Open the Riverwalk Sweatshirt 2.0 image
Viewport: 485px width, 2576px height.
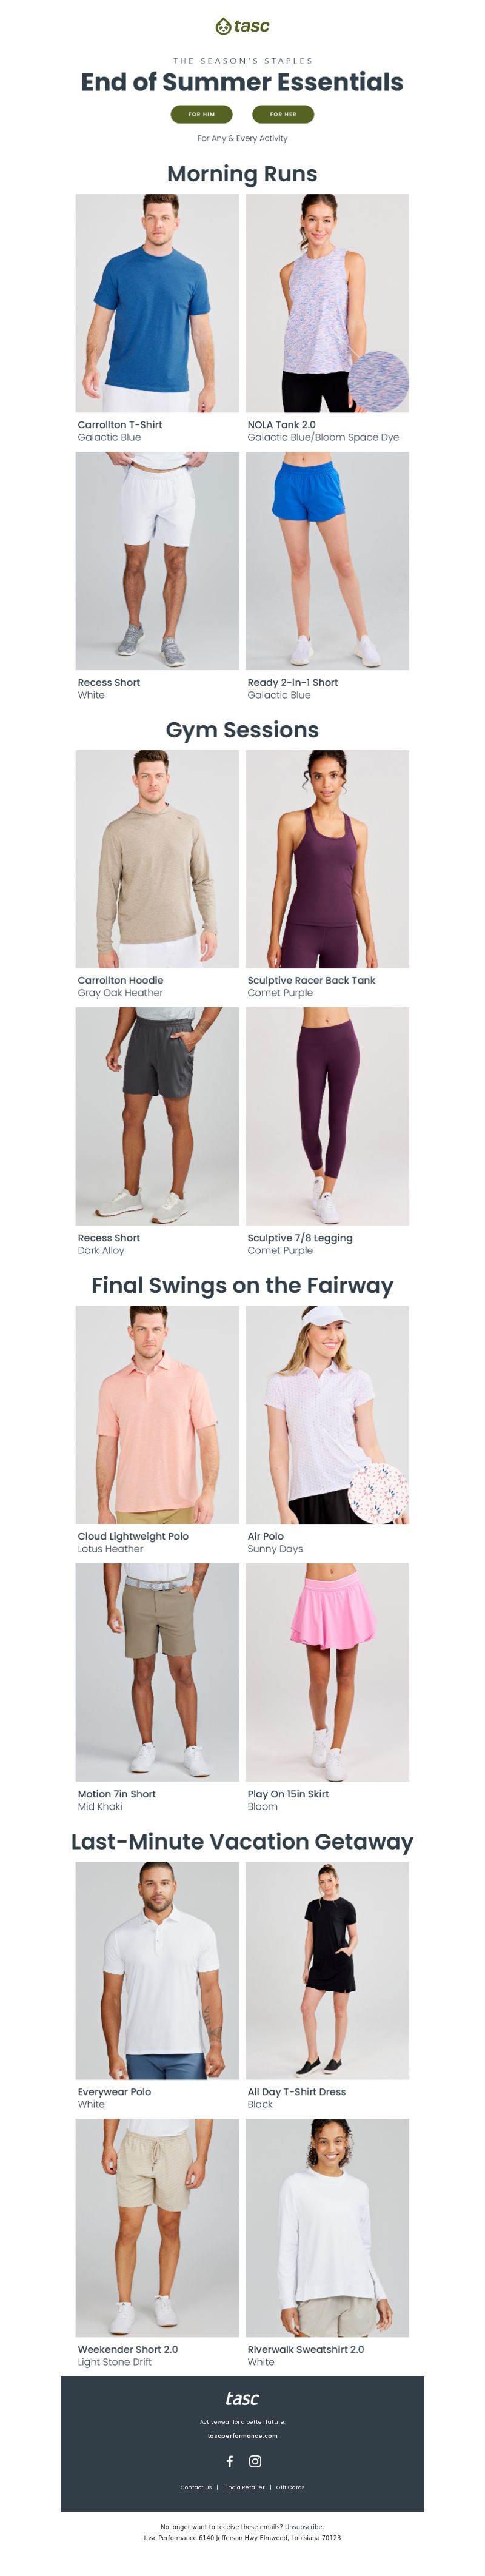pyautogui.click(x=327, y=2227)
